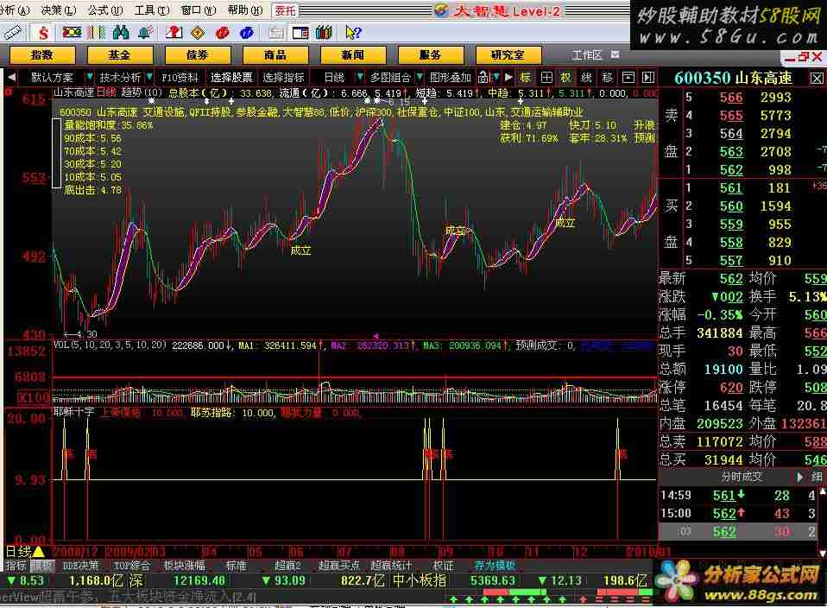
Task: Click the blue round ball icon
Action: pos(246,33)
